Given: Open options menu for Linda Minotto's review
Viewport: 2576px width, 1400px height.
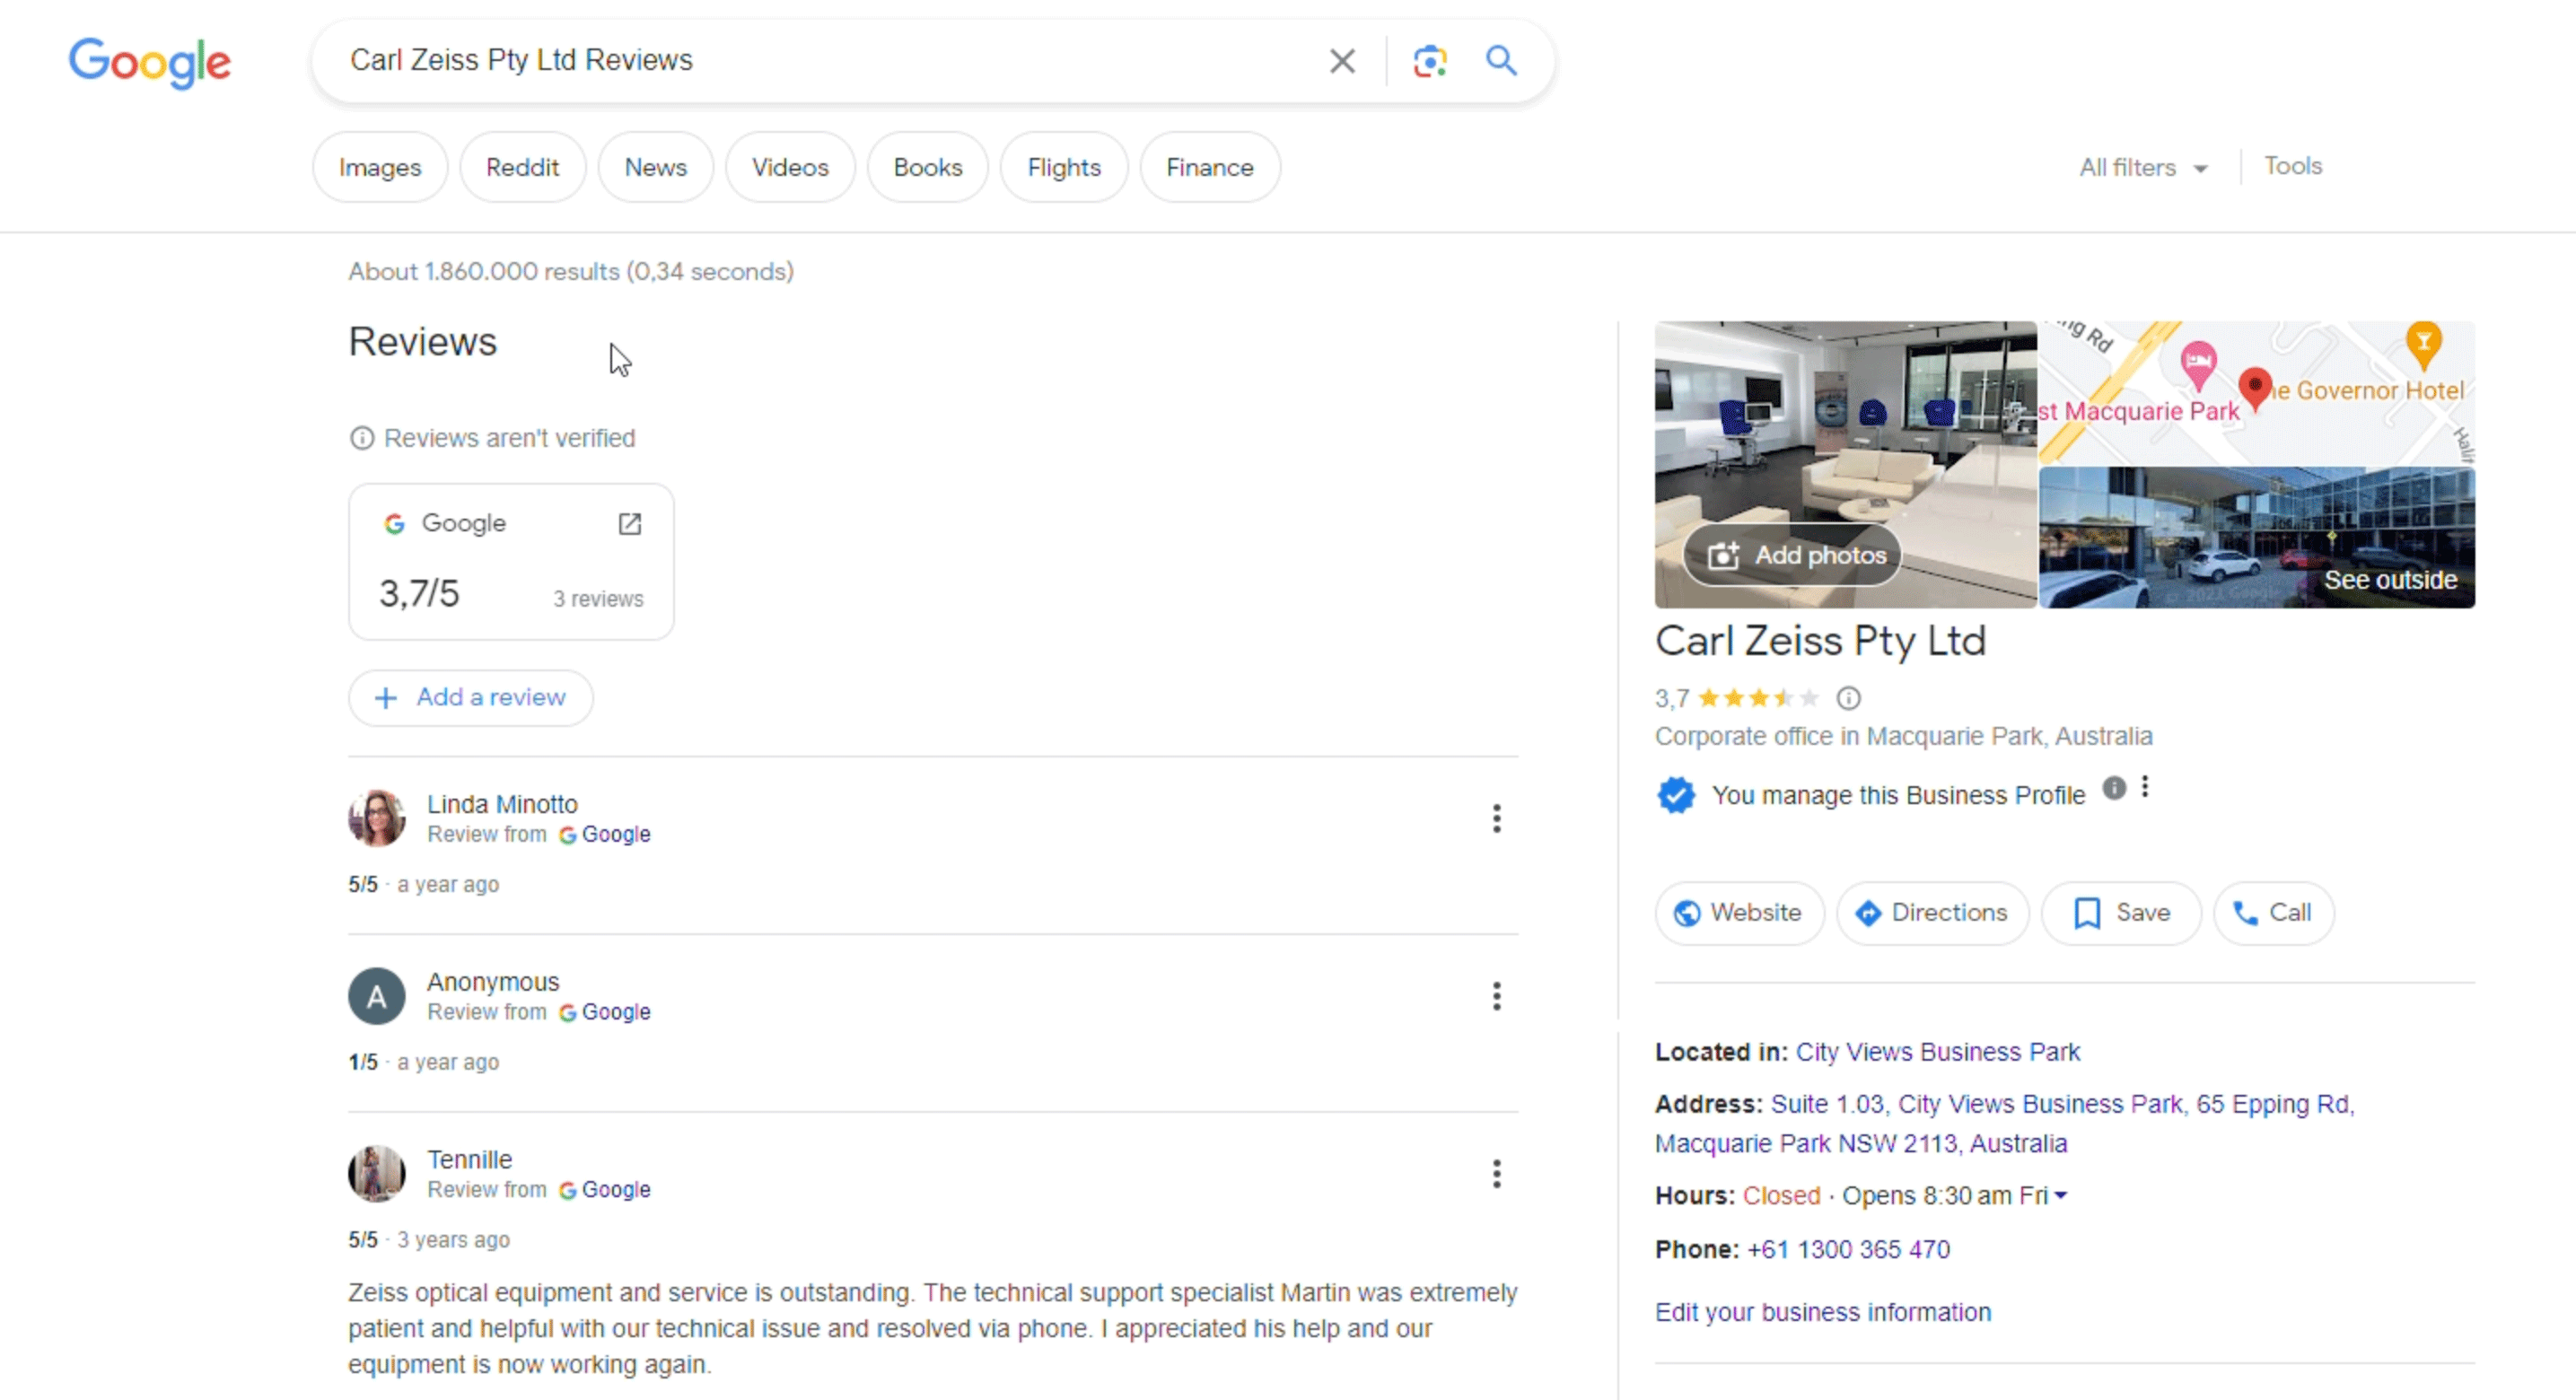Looking at the screenshot, I should (1496, 818).
